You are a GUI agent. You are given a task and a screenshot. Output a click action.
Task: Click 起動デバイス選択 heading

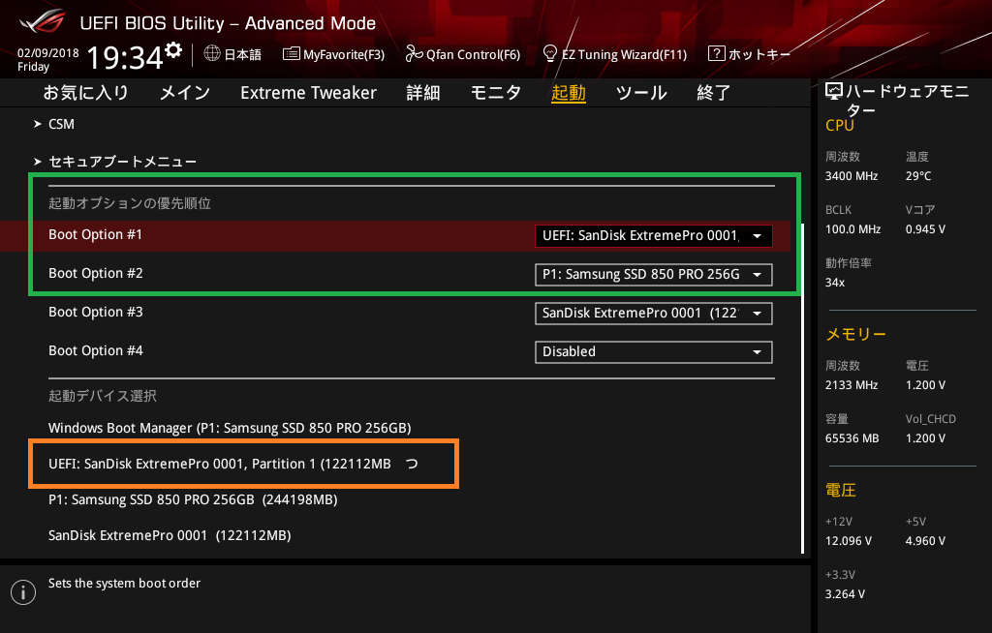pos(103,396)
